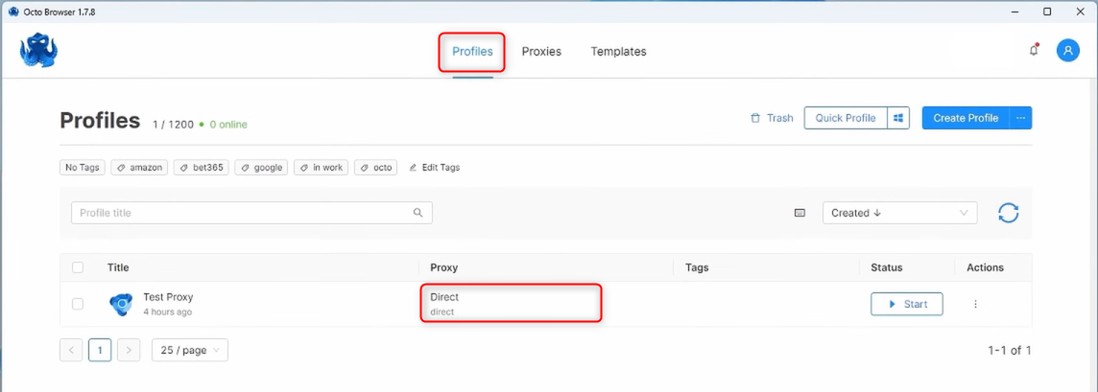Filter by the octo tag
This screenshot has height=392, width=1098.
(376, 168)
